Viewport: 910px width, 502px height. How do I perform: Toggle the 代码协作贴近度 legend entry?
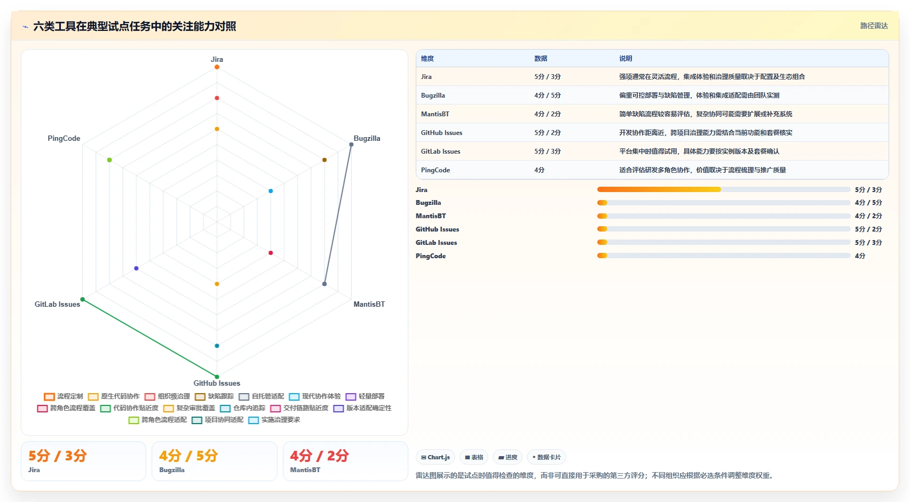(x=129, y=408)
